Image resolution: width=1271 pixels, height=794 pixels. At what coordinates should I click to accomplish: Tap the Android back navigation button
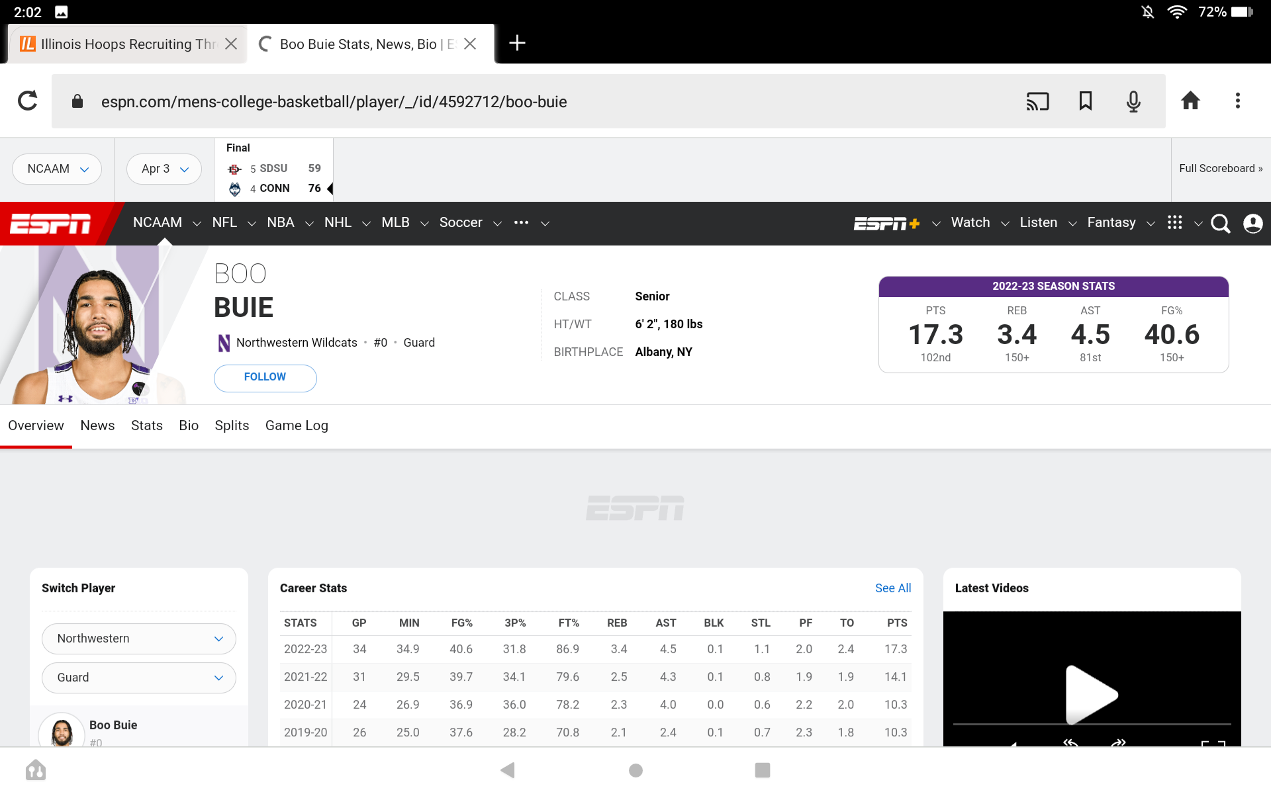[508, 770]
